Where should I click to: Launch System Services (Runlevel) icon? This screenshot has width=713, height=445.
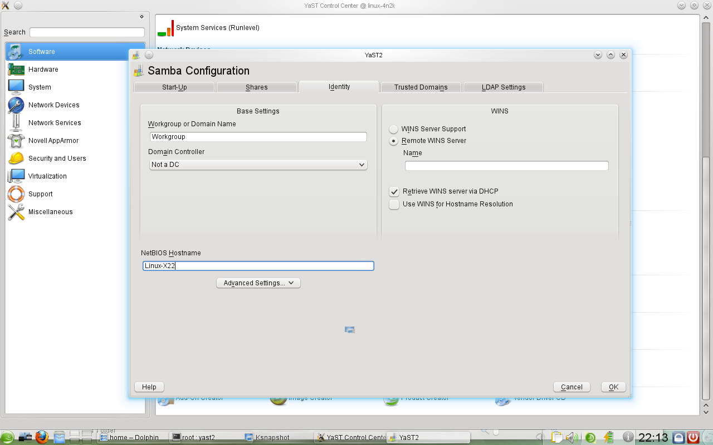(x=165, y=28)
